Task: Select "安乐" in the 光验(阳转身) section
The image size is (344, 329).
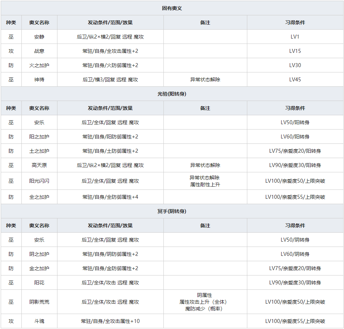Action: tap(39, 122)
